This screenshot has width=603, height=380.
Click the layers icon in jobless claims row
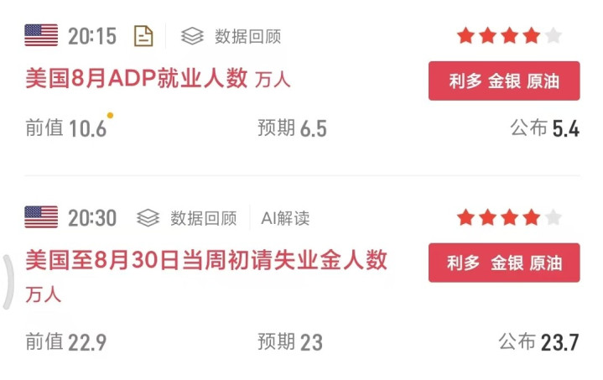(x=148, y=218)
